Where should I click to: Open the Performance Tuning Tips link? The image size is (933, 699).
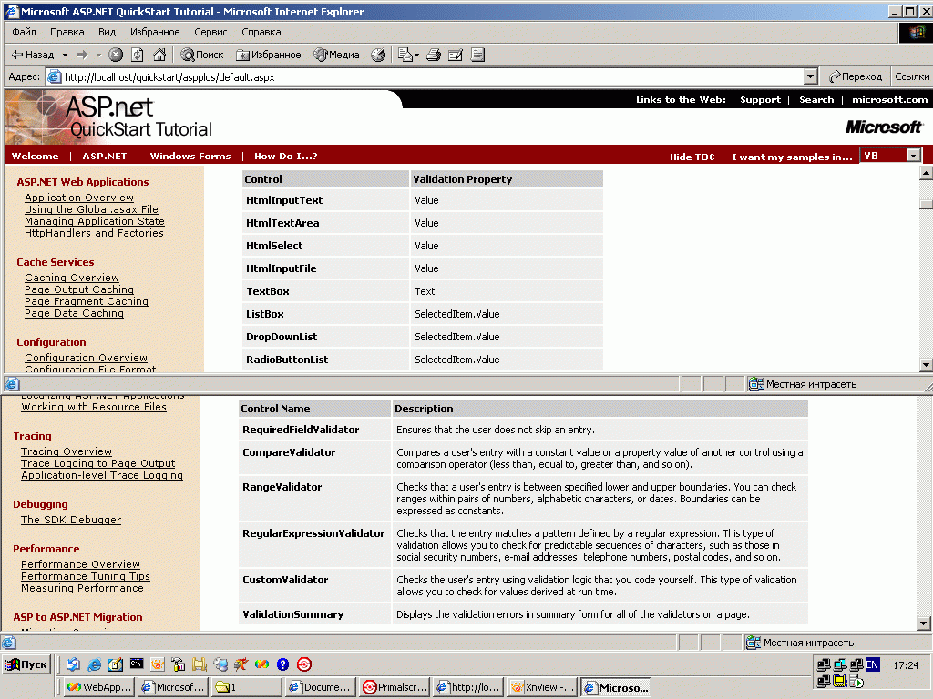tap(86, 576)
